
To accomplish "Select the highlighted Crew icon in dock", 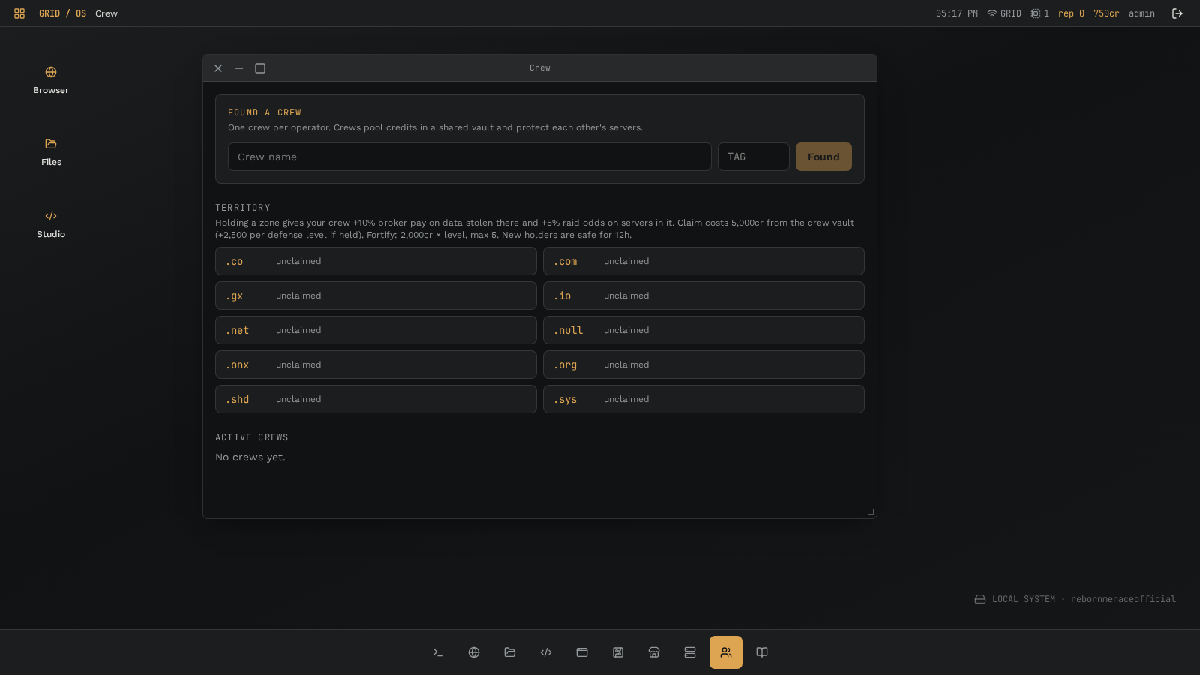I will (726, 652).
